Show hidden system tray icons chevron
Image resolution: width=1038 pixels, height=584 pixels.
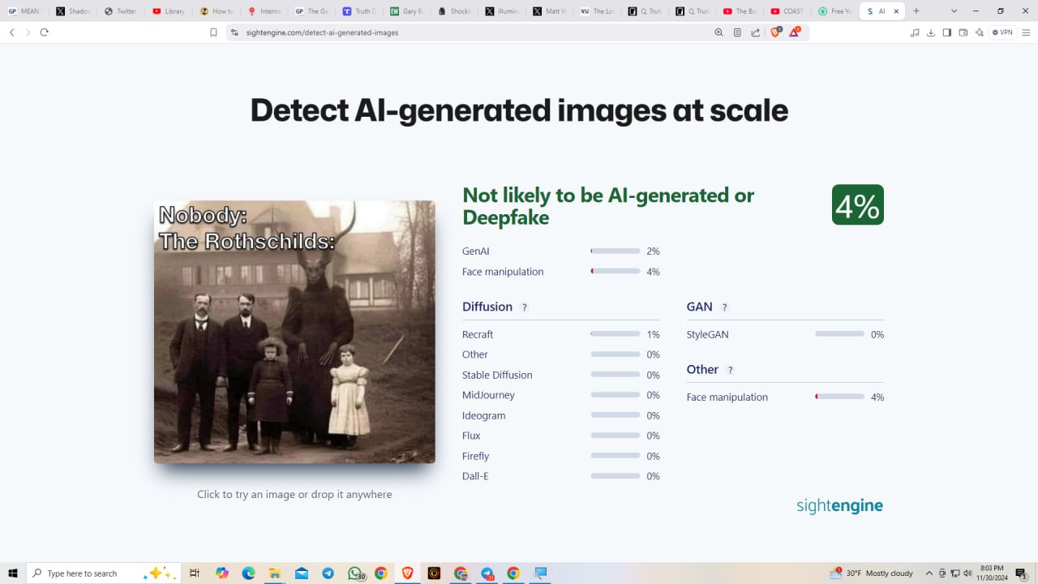tap(929, 573)
